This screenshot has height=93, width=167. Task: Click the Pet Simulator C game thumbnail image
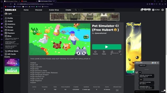(x=60, y=39)
